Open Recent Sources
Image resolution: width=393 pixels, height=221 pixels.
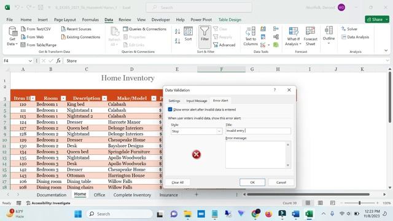point(76,29)
